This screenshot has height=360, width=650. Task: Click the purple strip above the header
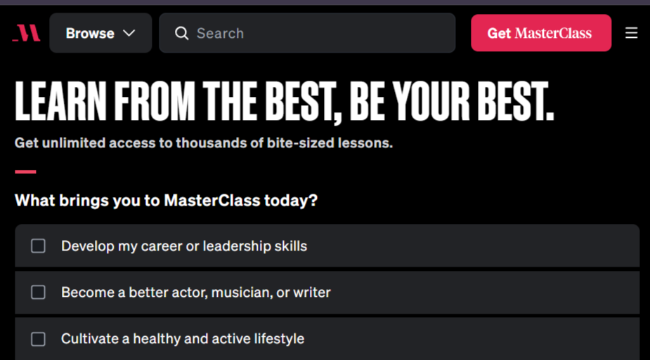click(325, 2)
